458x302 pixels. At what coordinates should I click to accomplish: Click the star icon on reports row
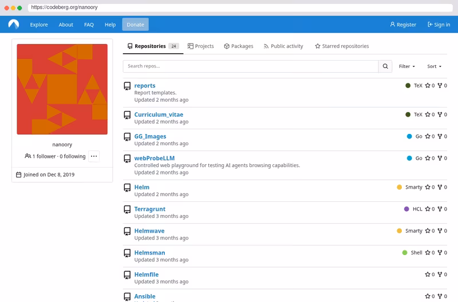pyautogui.click(x=428, y=85)
